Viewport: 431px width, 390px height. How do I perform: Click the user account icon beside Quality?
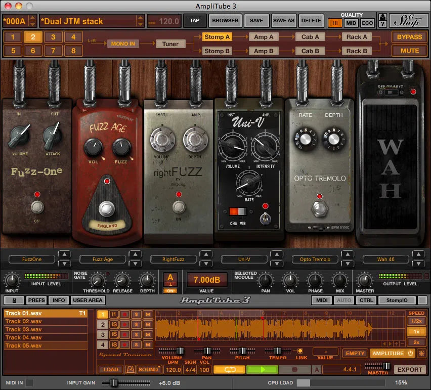[x=382, y=17]
